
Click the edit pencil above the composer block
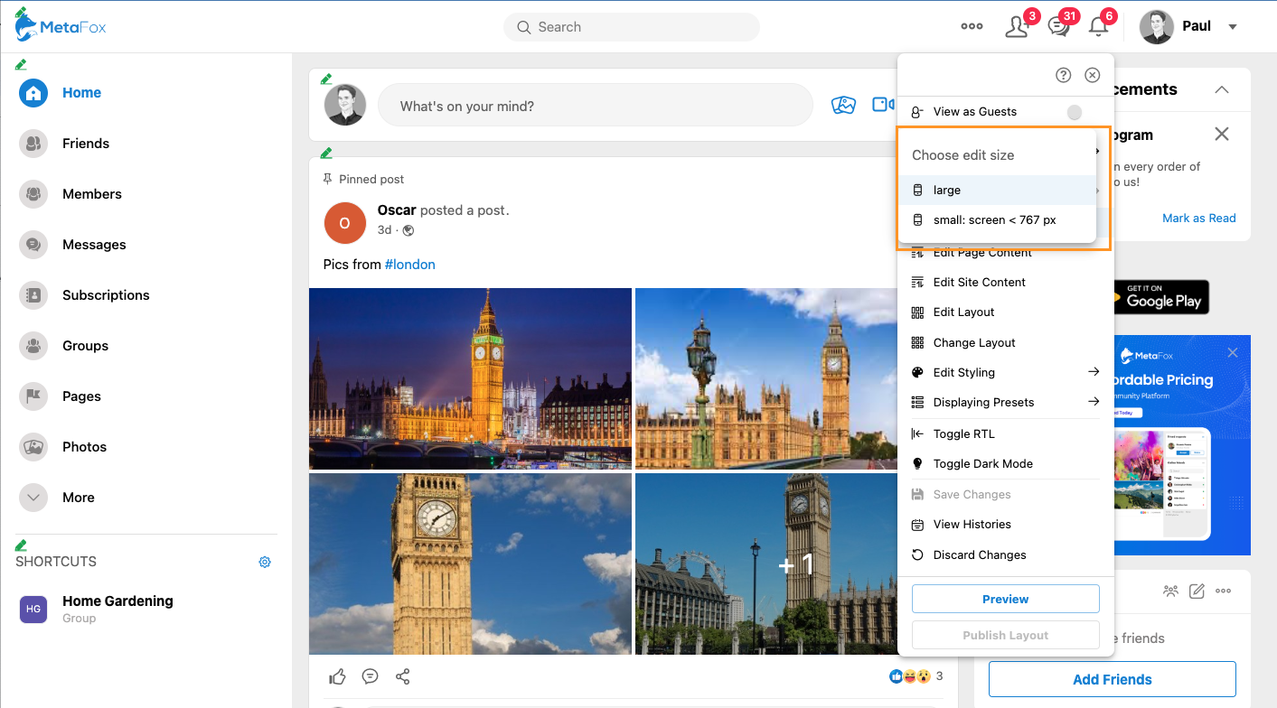[x=326, y=79]
